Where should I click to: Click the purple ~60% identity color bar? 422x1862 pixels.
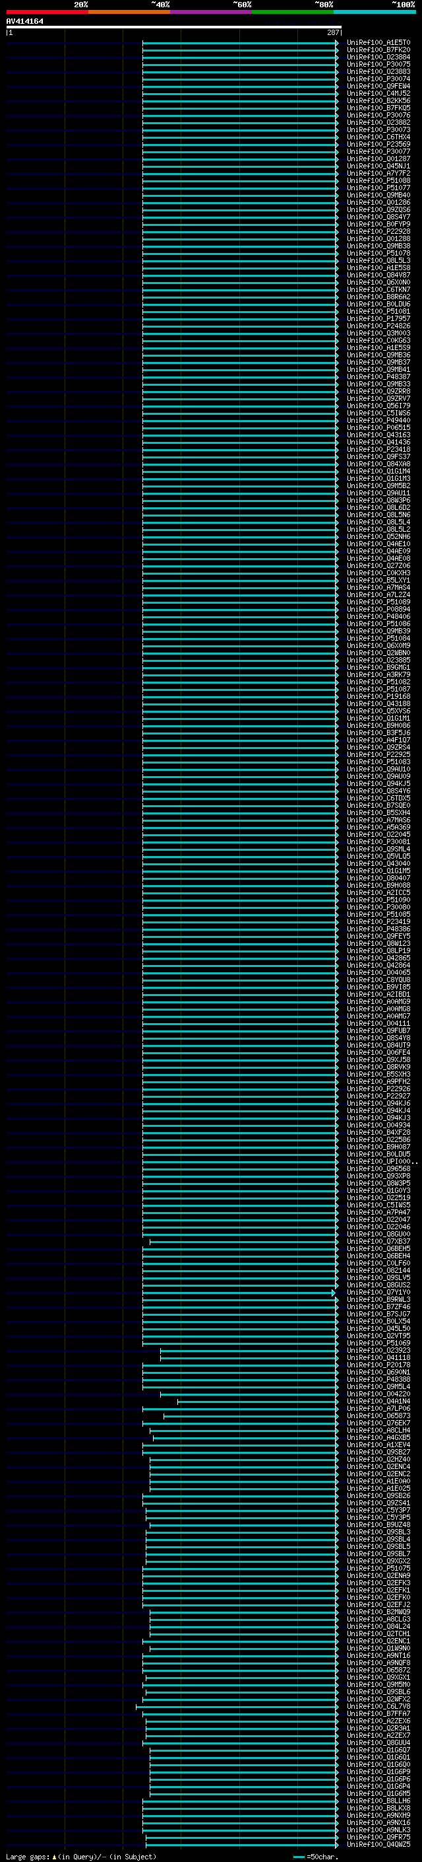pos(212,12)
